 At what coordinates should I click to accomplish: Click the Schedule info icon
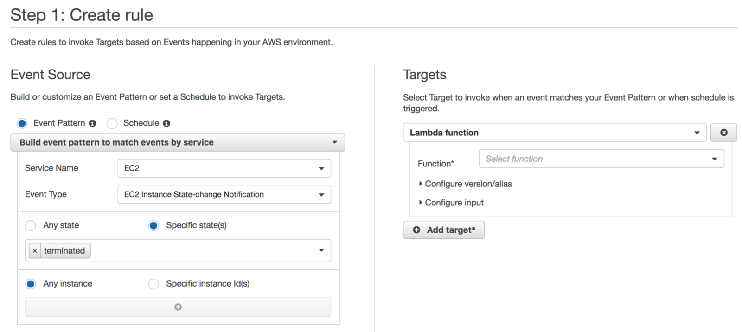click(x=166, y=123)
